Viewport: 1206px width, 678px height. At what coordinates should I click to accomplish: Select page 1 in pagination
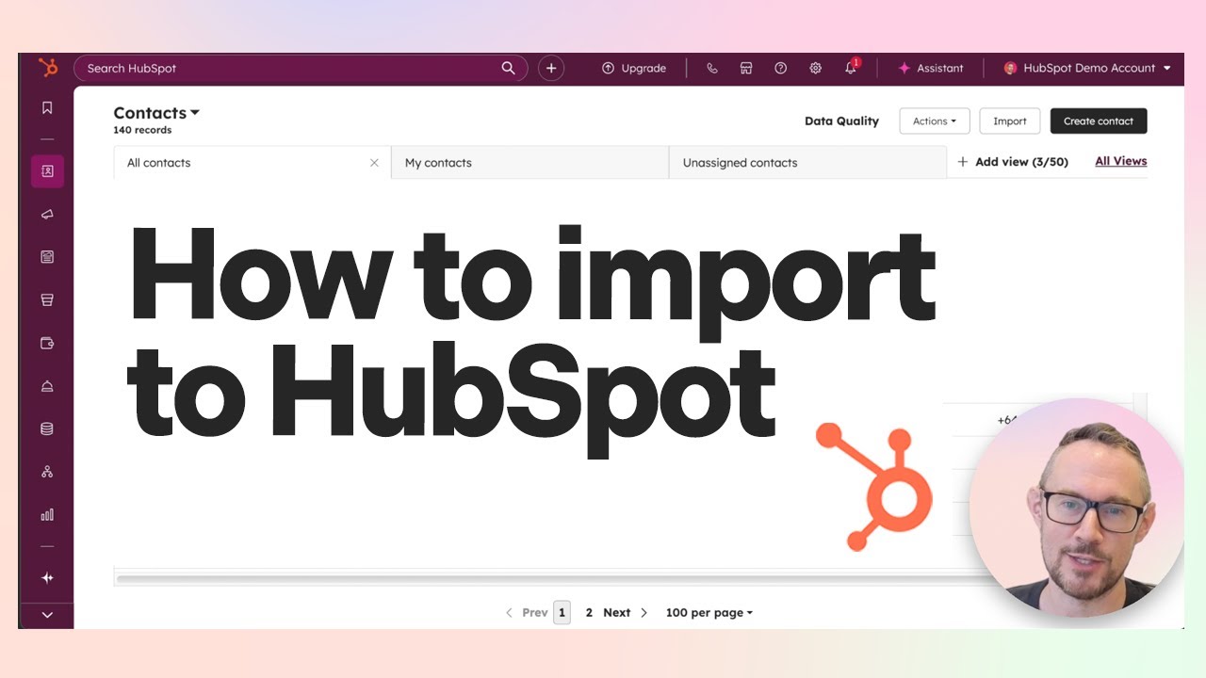pos(562,612)
